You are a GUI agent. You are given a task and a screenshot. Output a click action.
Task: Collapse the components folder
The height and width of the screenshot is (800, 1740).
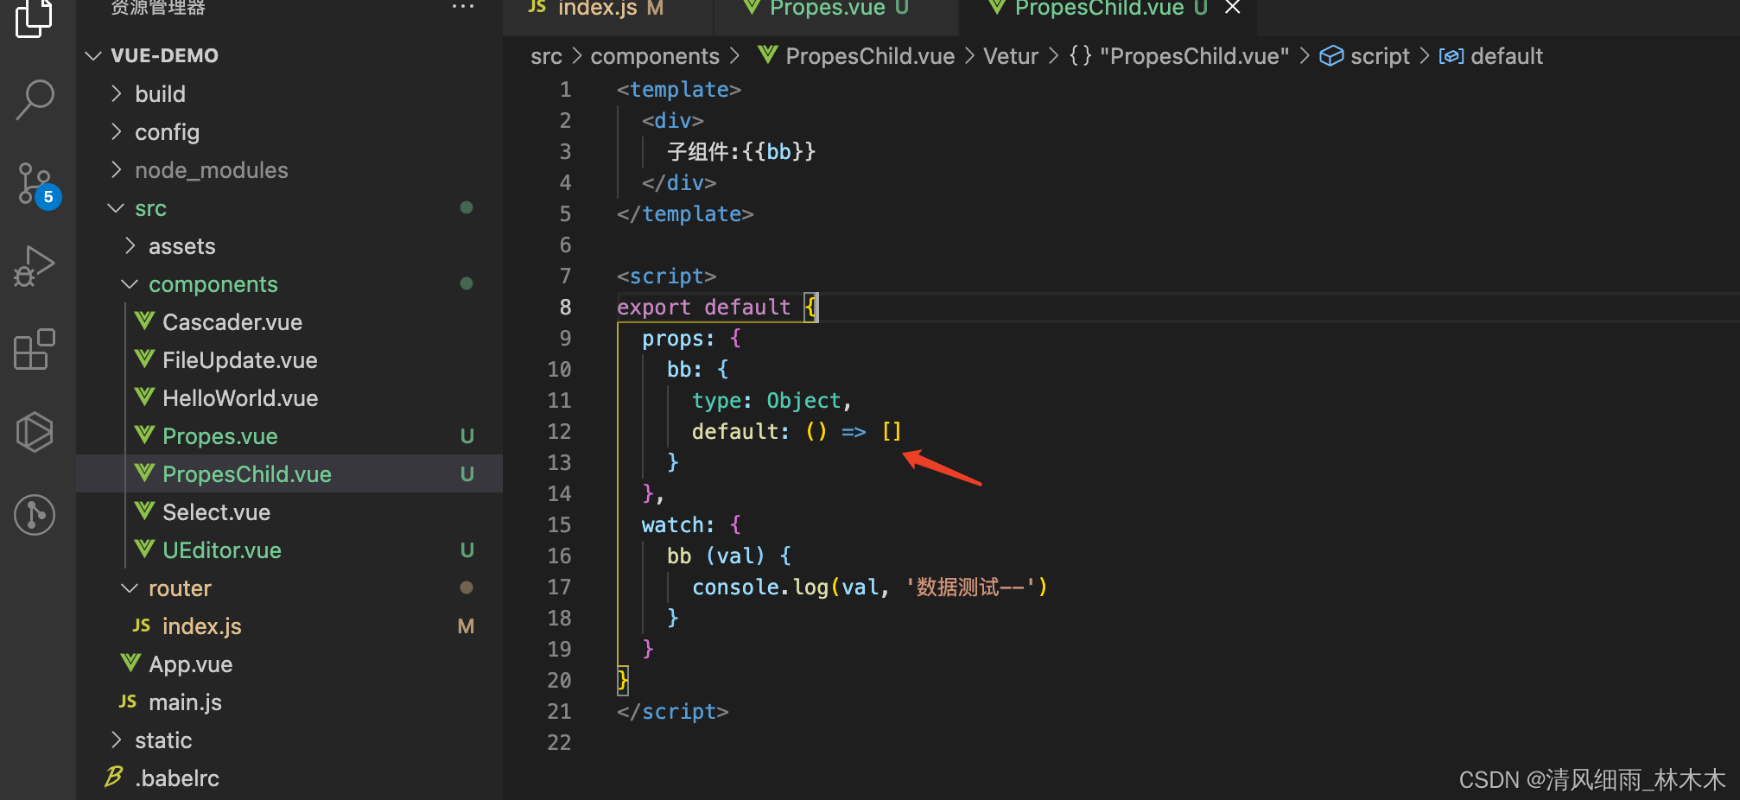pyautogui.click(x=130, y=283)
